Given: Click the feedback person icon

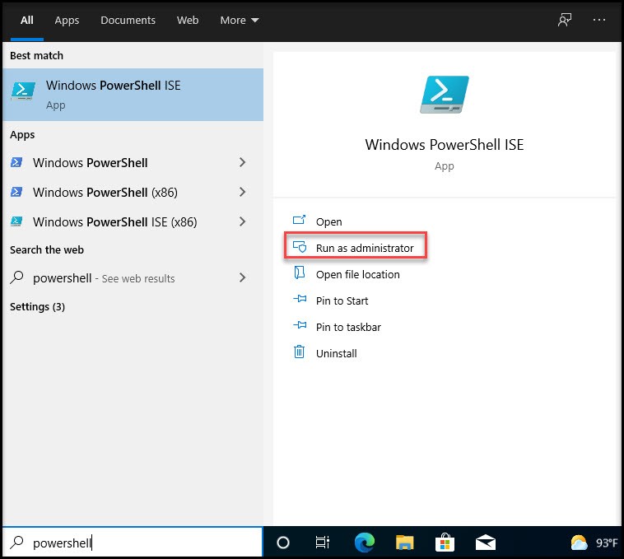Looking at the screenshot, I should 564,20.
